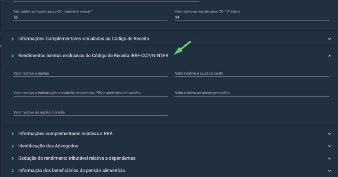Expand Dedução do rendimento tributável relativa a dependentes
This screenshot has height=177, width=338.
77,158
